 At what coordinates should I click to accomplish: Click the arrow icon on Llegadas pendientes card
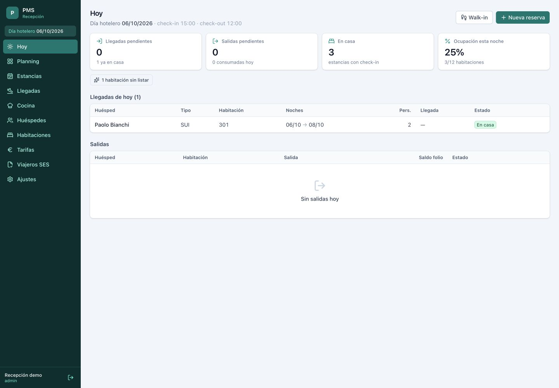[99, 41]
